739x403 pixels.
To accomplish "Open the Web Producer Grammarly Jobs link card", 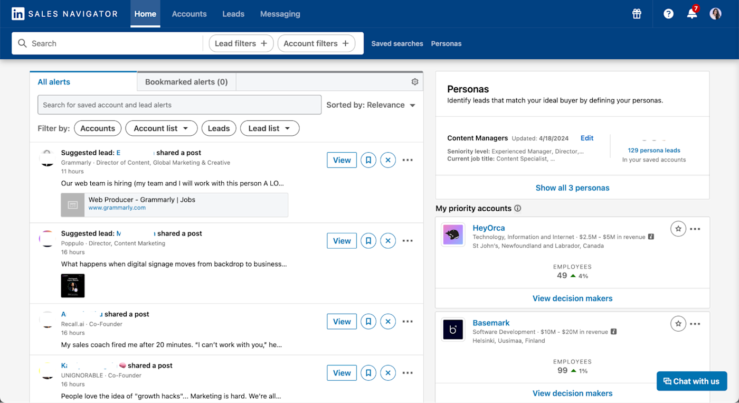I will point(174,205).
